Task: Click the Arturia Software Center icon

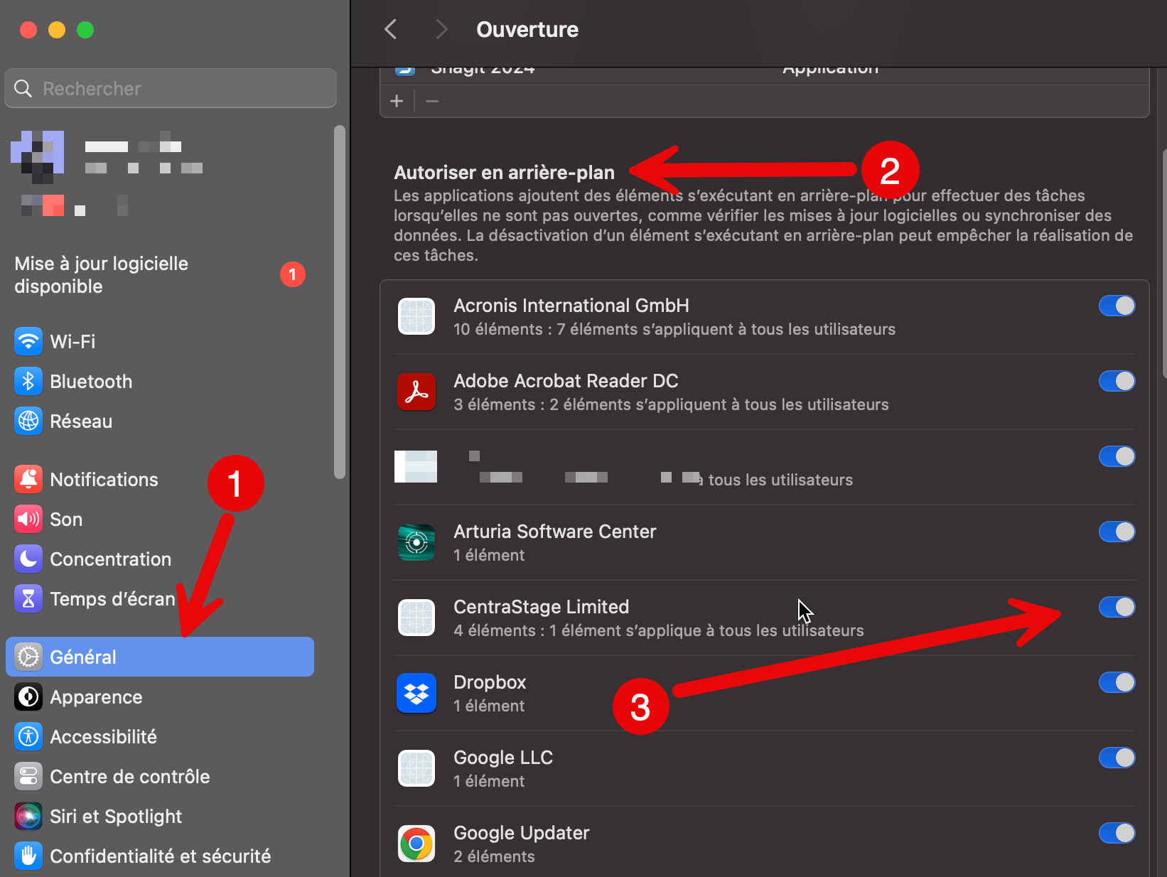Action: click(x=416, y=543)
